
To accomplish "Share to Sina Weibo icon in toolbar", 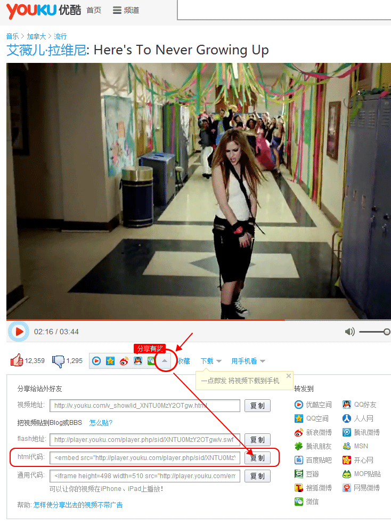I will [124, 361].
